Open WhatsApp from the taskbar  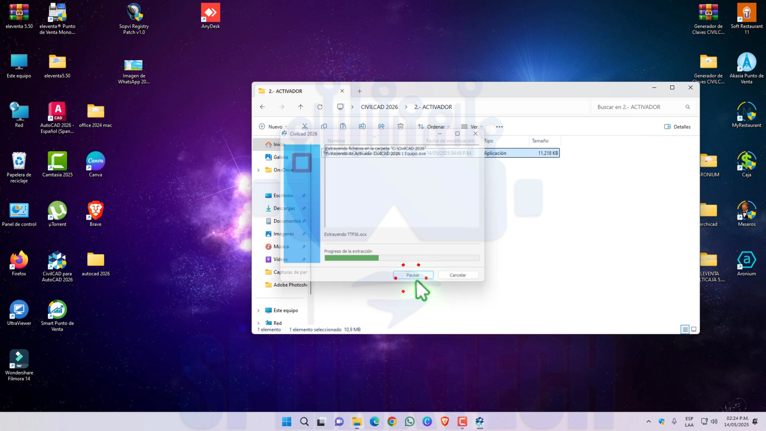pos(410,421)
